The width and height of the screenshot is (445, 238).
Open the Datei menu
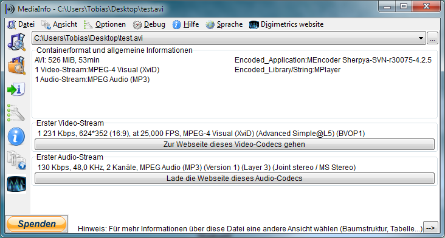(21, 25)
